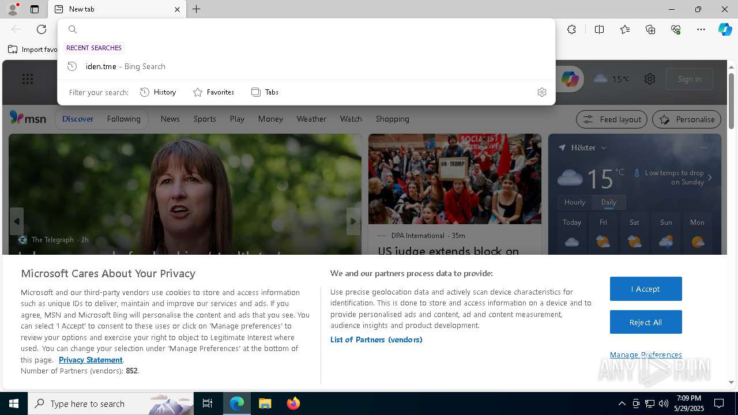
Task: Click the Feed layout button
Action: (x=612, y=119)
